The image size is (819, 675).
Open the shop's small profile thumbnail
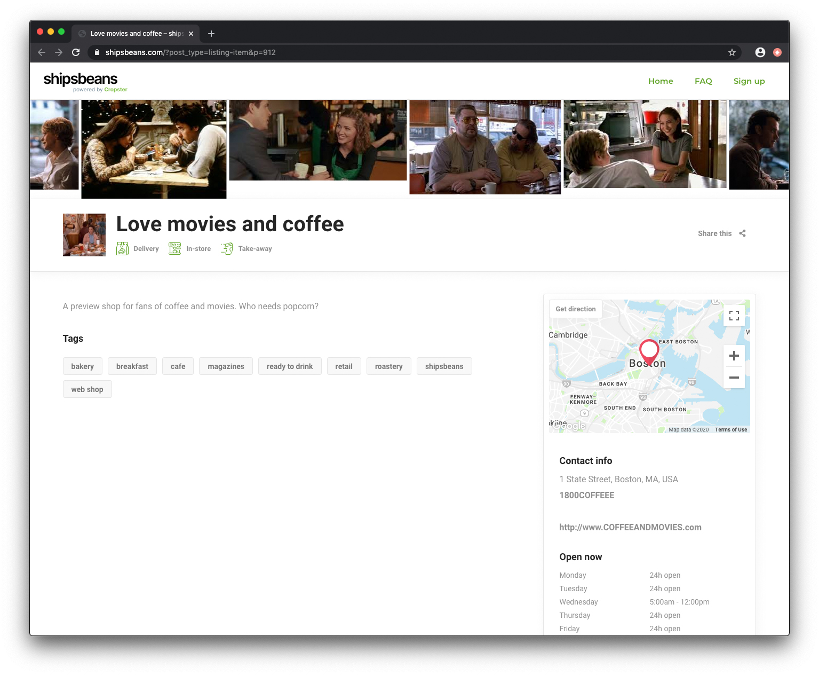tap(84, 235)
